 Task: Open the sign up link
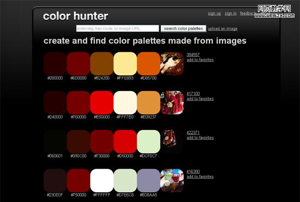pos(214,14)
